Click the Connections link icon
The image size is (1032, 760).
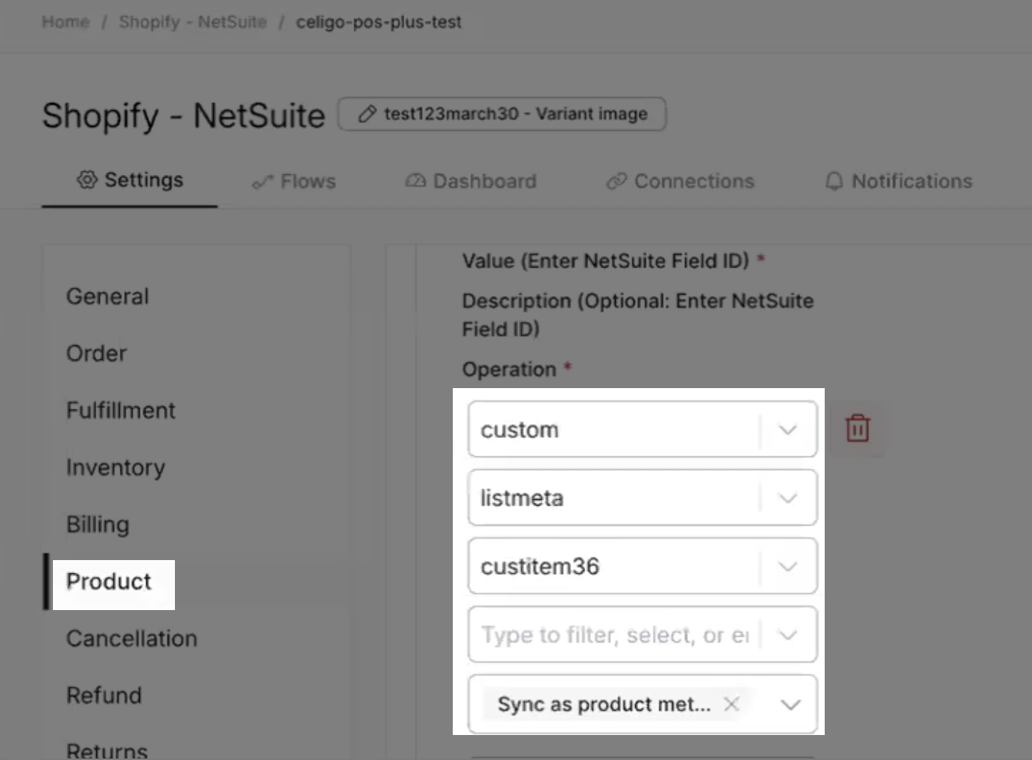[x=616, y=181]
